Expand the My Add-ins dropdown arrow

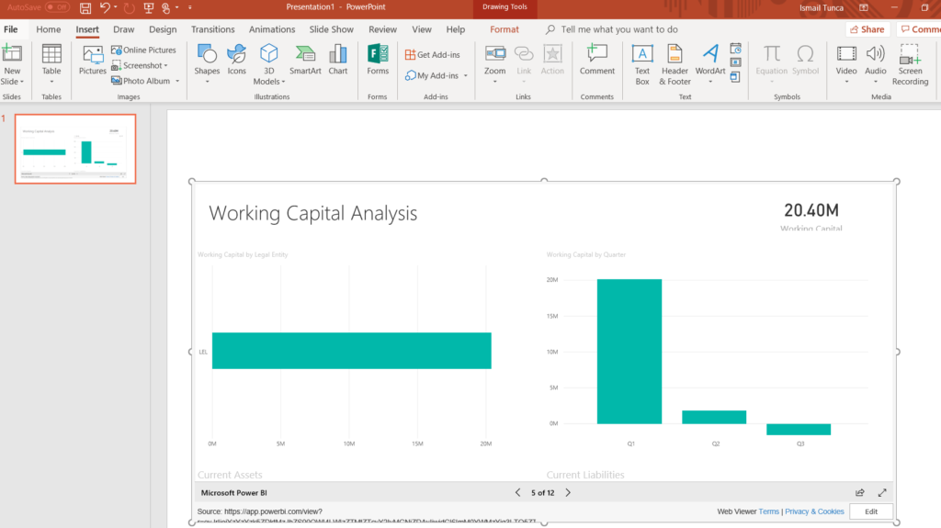point(466,76)
